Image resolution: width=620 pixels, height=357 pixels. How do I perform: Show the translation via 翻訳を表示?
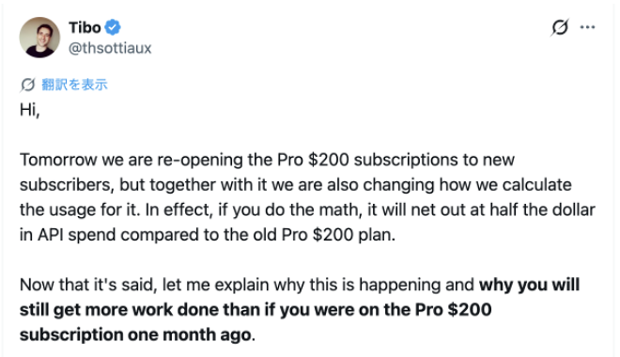tap(74, 85)
